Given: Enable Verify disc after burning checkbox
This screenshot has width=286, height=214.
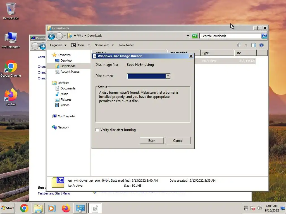Looking at the screenshot, I should pos(97,130).
